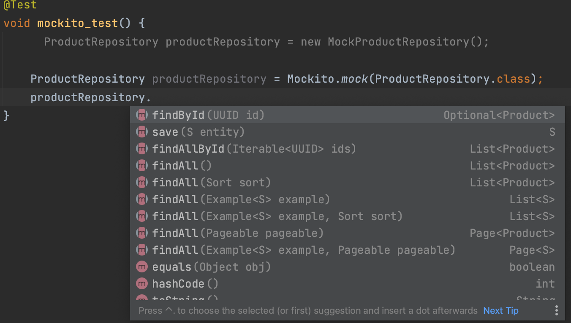Image resolution: width=571 pixels, height=323 pixels.
Task: Click Mockito.mock call in code
Action: [328, 79]
